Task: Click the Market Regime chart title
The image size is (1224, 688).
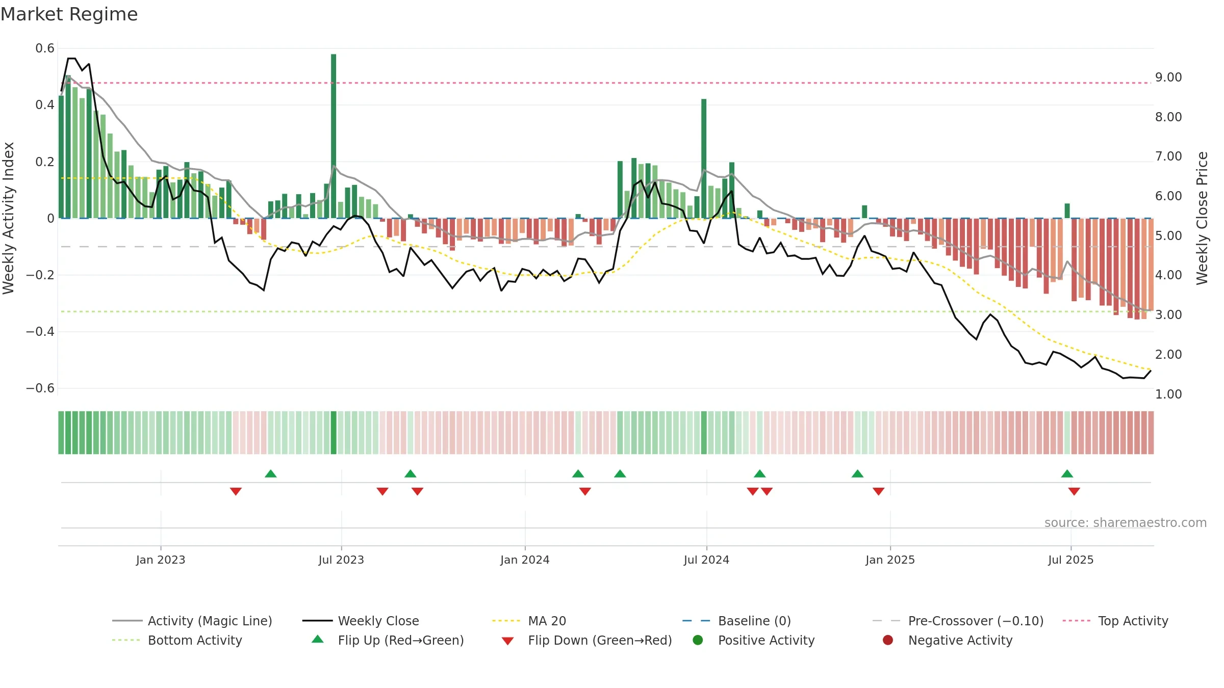Action: 69,14
